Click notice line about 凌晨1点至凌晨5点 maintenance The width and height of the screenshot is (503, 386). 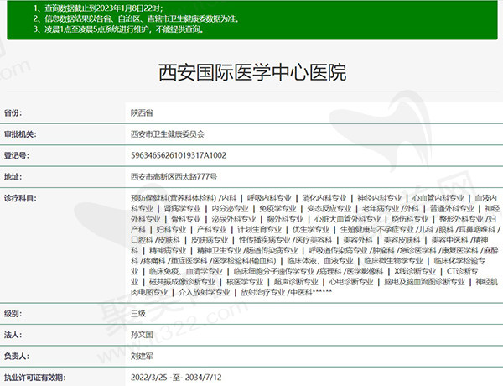[x=118, y=29]
